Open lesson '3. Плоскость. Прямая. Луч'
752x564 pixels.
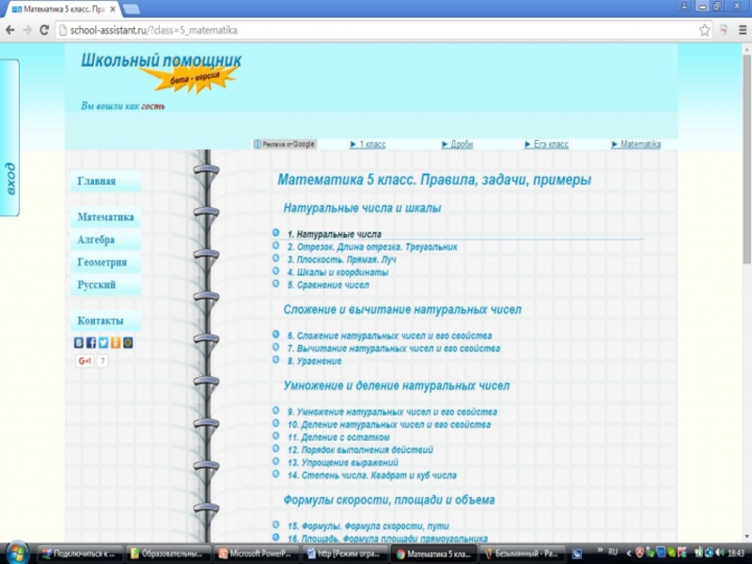coord(341,259)
